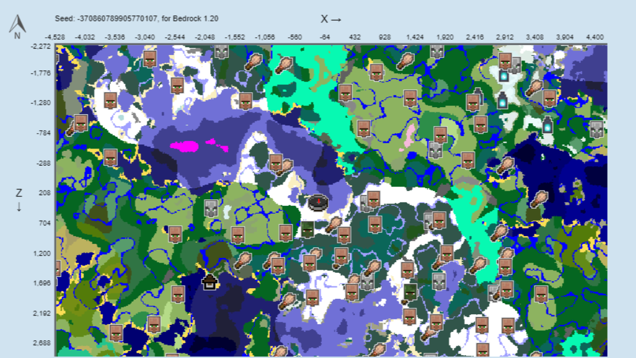Click the village marker in the bottom-right corner
Viewport: 636px width, 358px height.
point(541,296)
